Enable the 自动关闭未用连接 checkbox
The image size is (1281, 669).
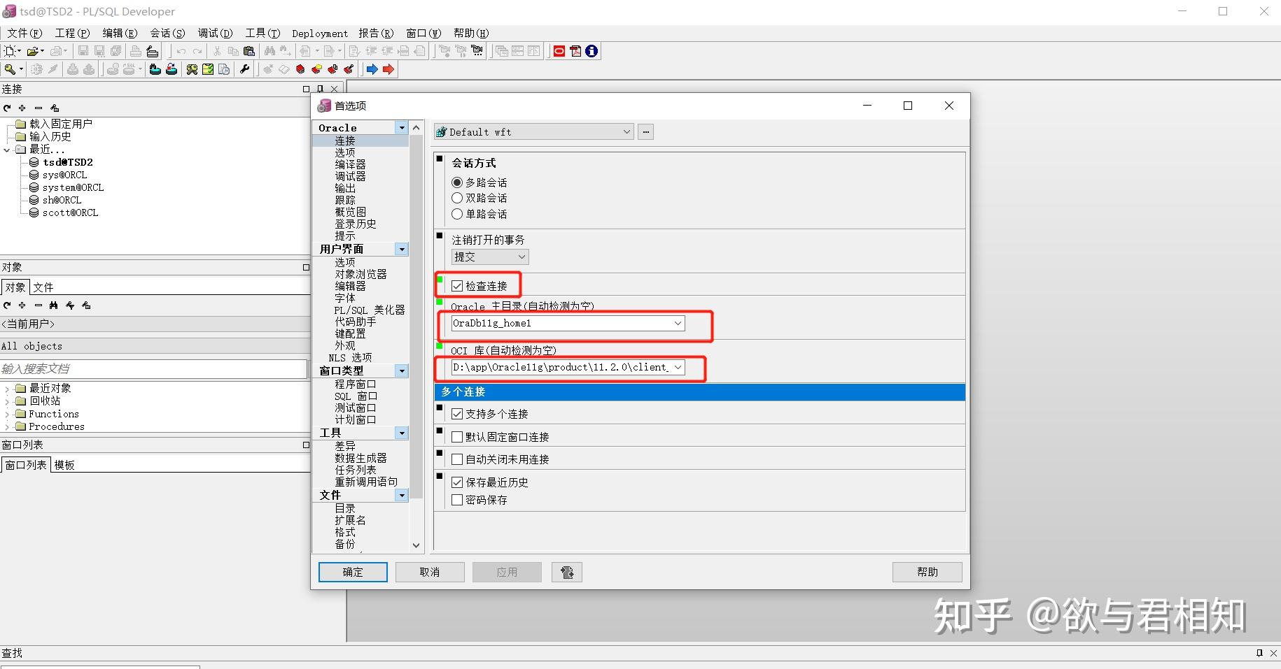point(457,459)
